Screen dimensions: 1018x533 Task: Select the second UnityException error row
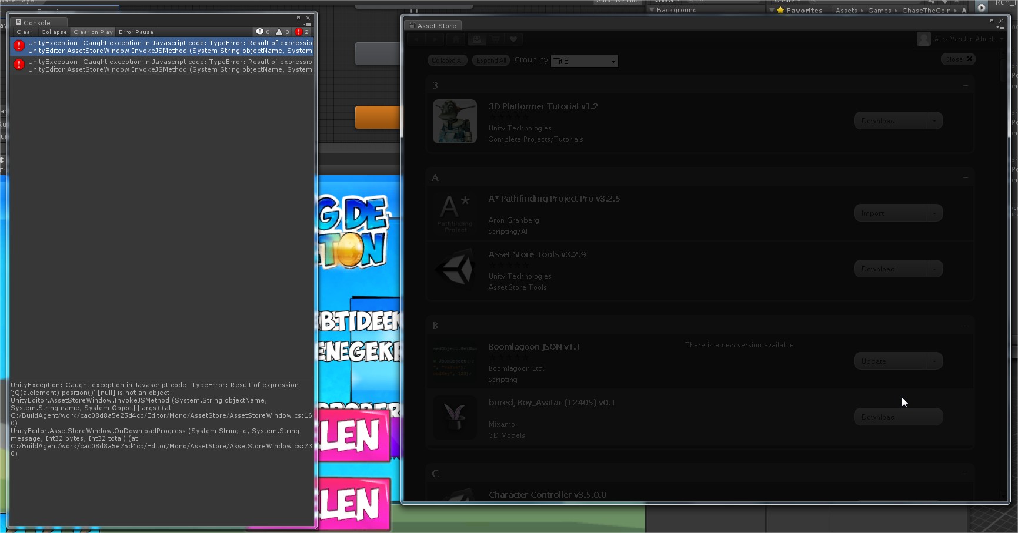[162, 65]
